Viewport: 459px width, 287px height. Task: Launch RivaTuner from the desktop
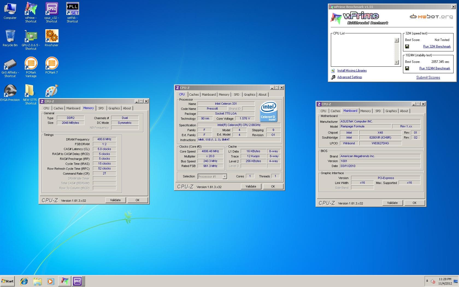52,38
